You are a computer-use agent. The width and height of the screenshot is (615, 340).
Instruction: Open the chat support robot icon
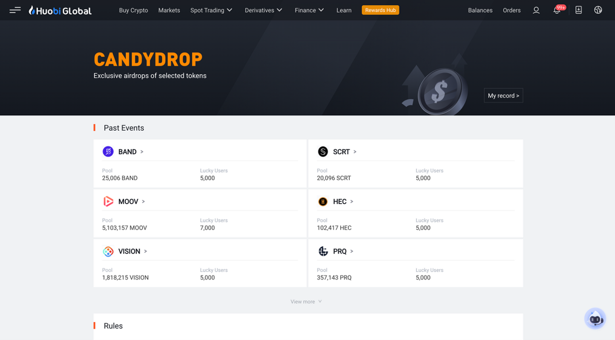(595, 318)
